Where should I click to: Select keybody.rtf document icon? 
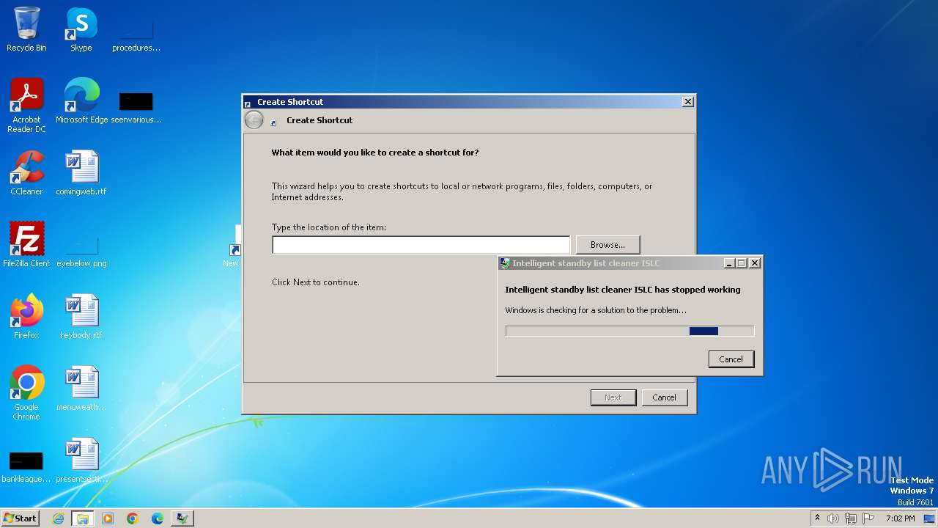(81, 317)
